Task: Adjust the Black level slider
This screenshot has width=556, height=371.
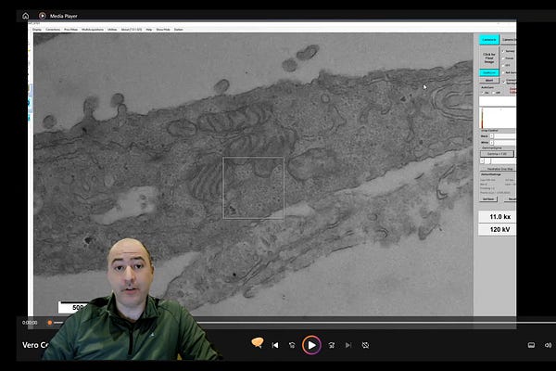Action: (505, 136)
